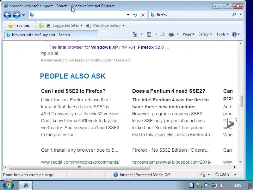Click the 'Done, but with errors on page' status
The height and width of the screenshot is (190, 253).
pyautogui.click(x=28, y=175)
